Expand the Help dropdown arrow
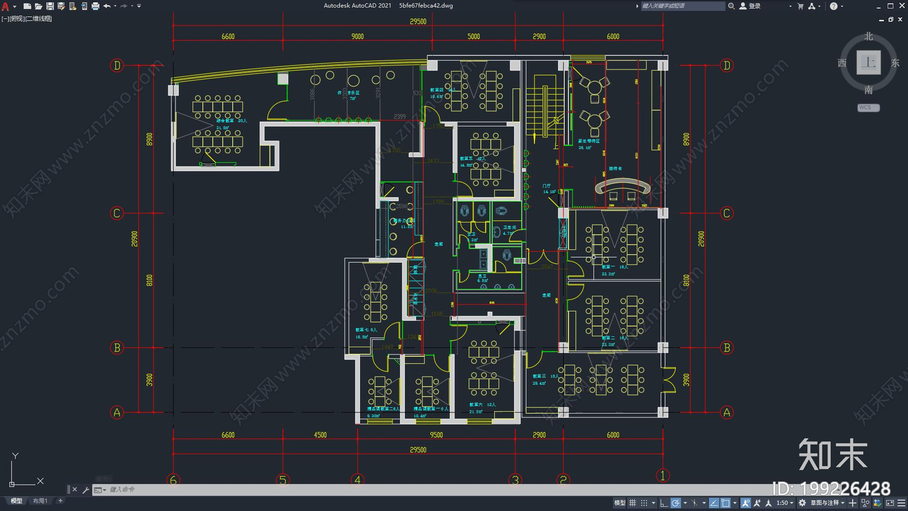The height and width of the screenshot is (511, 908). click(x=842, y=6)
